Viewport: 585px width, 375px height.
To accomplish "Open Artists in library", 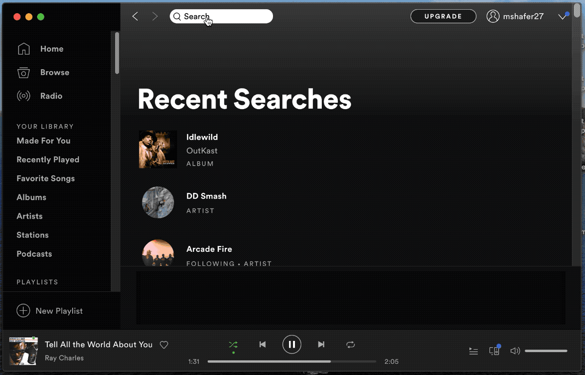I will 30,216.
